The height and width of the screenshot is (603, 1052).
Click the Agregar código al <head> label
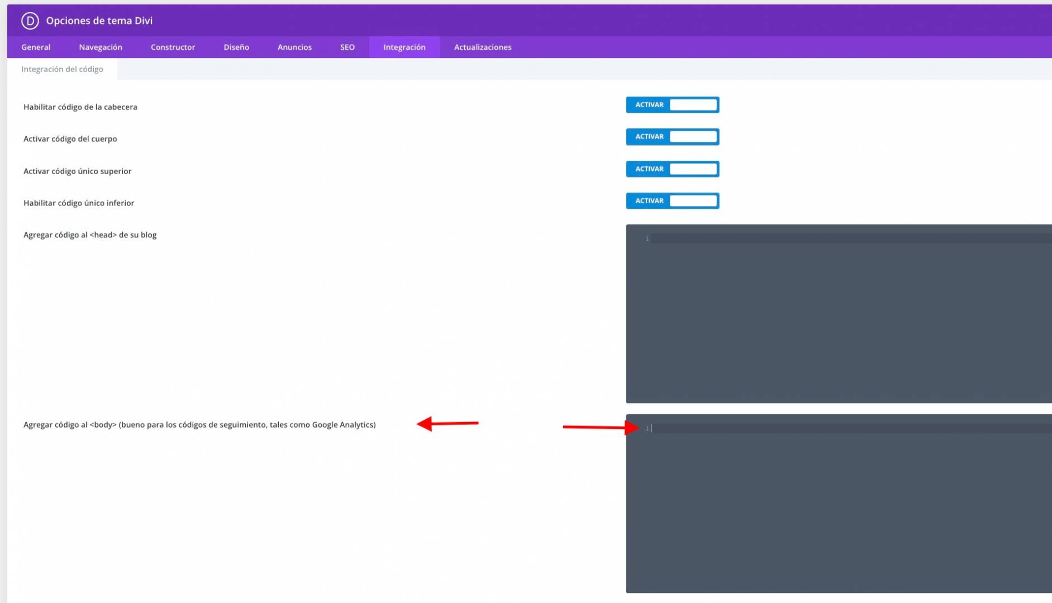coord(90,235)
